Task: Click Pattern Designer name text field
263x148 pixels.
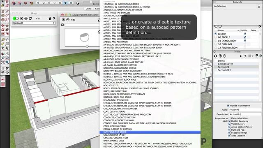Action: (82, 25)
